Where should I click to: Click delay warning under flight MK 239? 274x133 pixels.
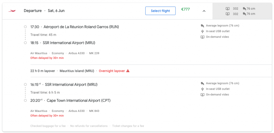47,58
